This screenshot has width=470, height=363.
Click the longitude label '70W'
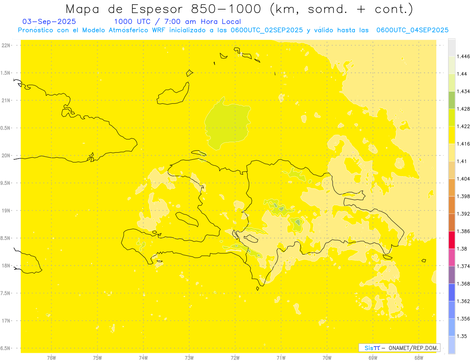pyautogui.click(x=327, y=358)
